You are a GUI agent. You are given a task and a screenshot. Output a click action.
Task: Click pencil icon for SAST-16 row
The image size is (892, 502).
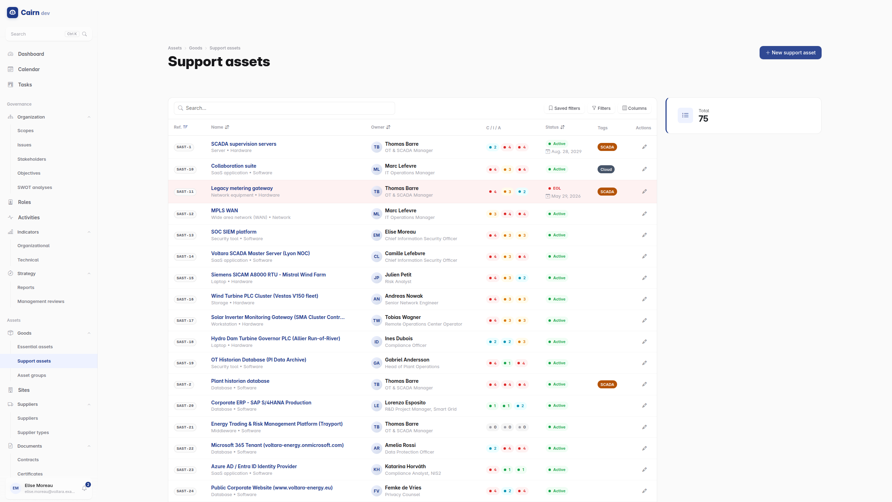[x=644, y=299]
